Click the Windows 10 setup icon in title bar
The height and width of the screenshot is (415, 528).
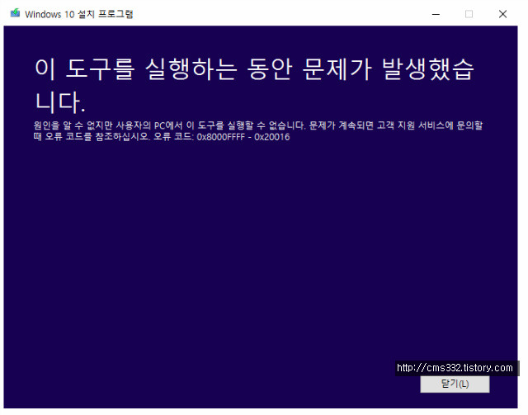coord(15,13)
